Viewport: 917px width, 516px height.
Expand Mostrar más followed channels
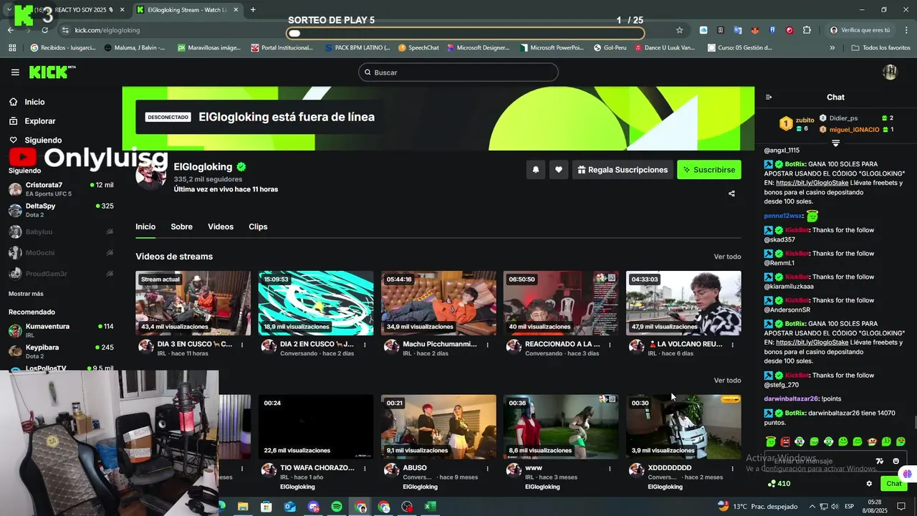point(26,294)
